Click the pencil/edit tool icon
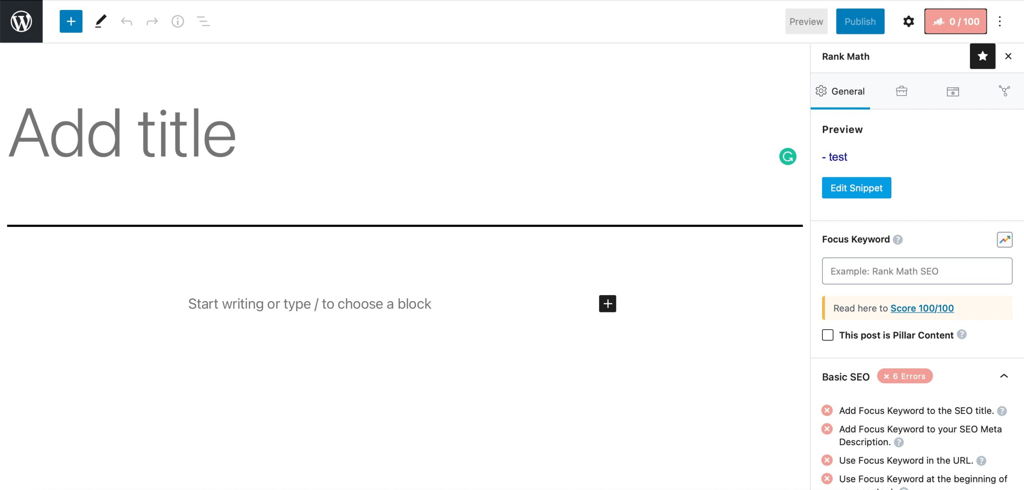 [x=100, y=21]
